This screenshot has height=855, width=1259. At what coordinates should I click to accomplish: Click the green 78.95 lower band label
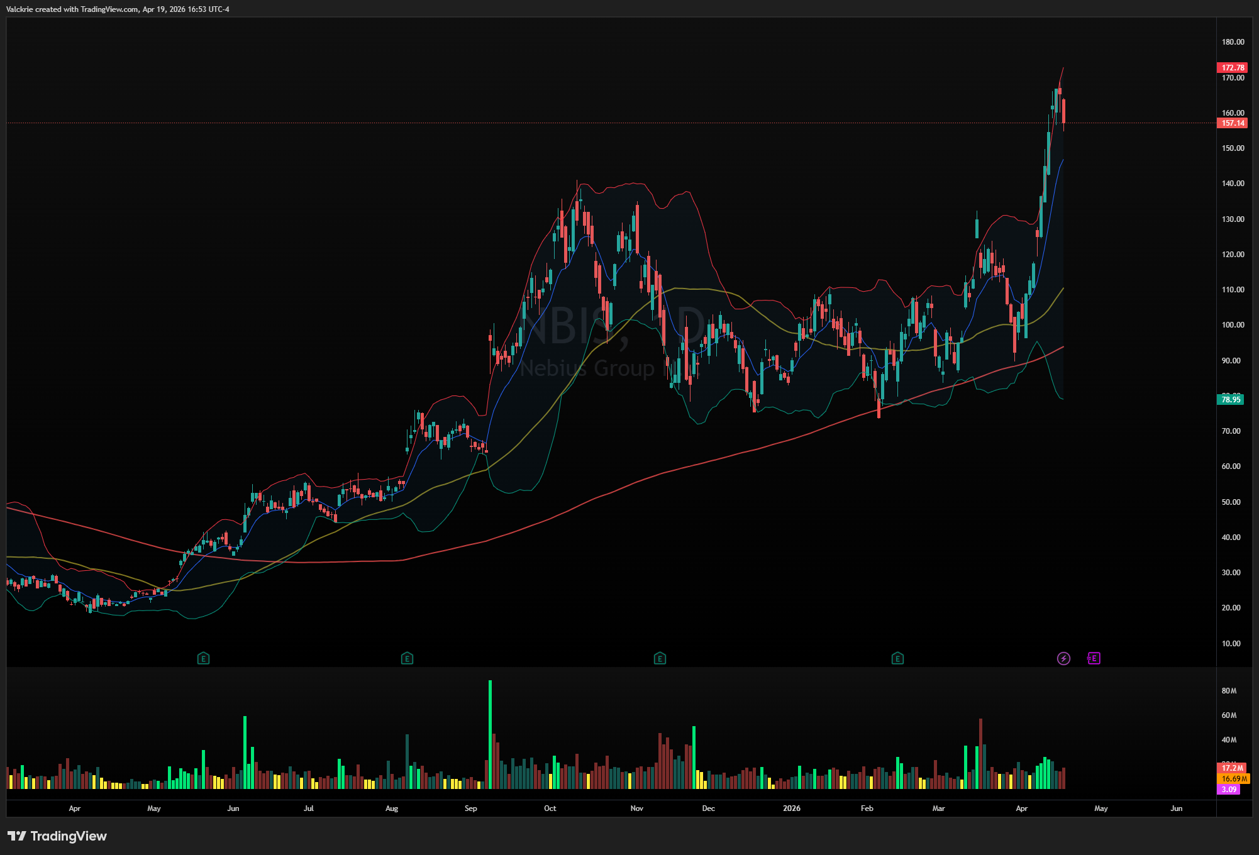pos(1231,399)
